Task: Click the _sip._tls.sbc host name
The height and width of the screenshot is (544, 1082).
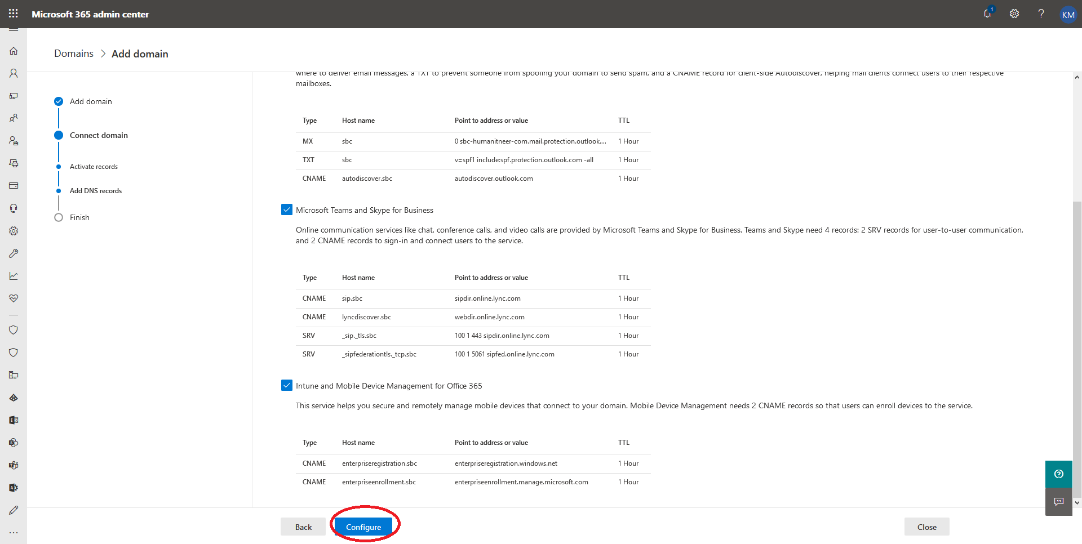Action: point(359,336)
